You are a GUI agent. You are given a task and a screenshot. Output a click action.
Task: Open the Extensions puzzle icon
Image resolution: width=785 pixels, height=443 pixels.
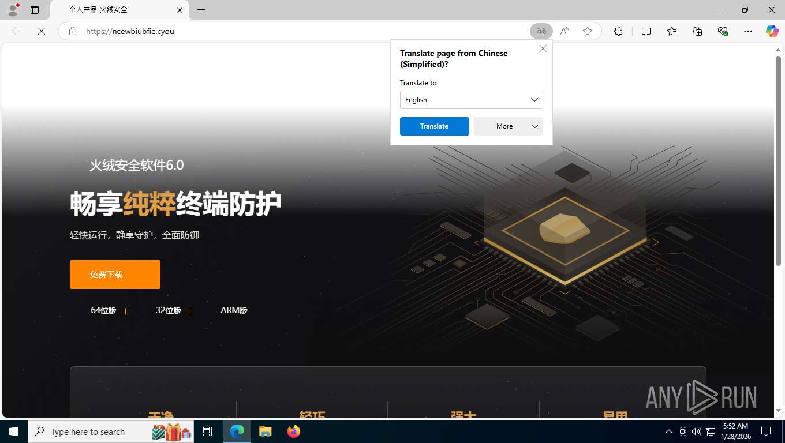point(618,31)
